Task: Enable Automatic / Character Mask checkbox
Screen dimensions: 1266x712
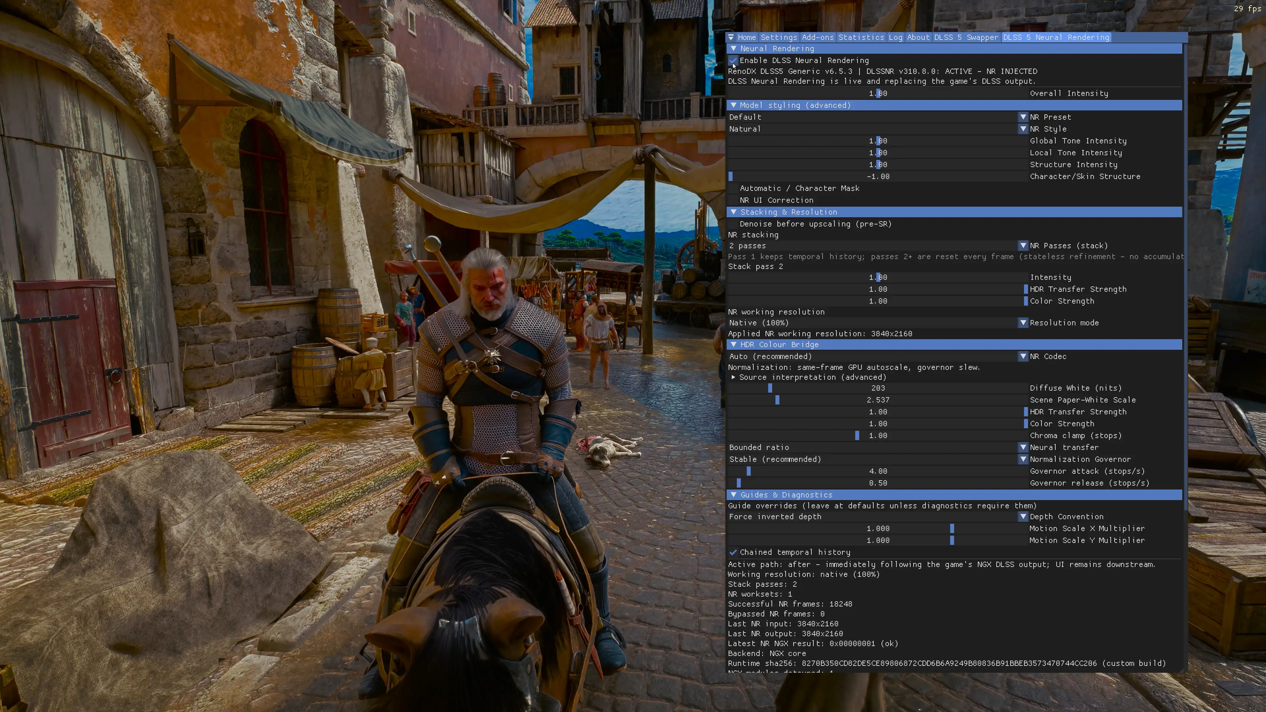Action: tap(733, 188)
